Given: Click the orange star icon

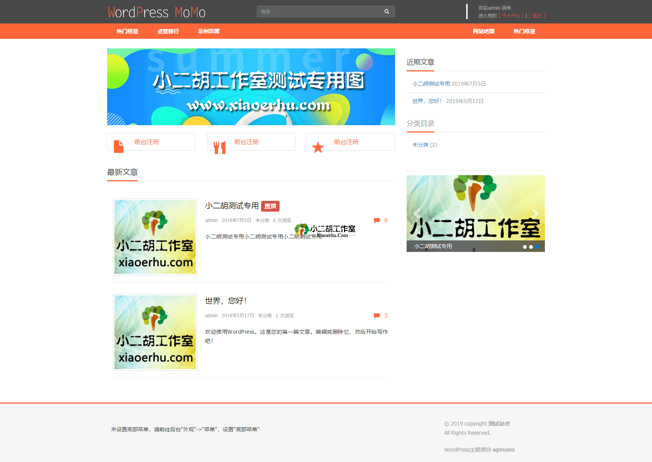Looking at the screenshot, I should pos(318,147).
